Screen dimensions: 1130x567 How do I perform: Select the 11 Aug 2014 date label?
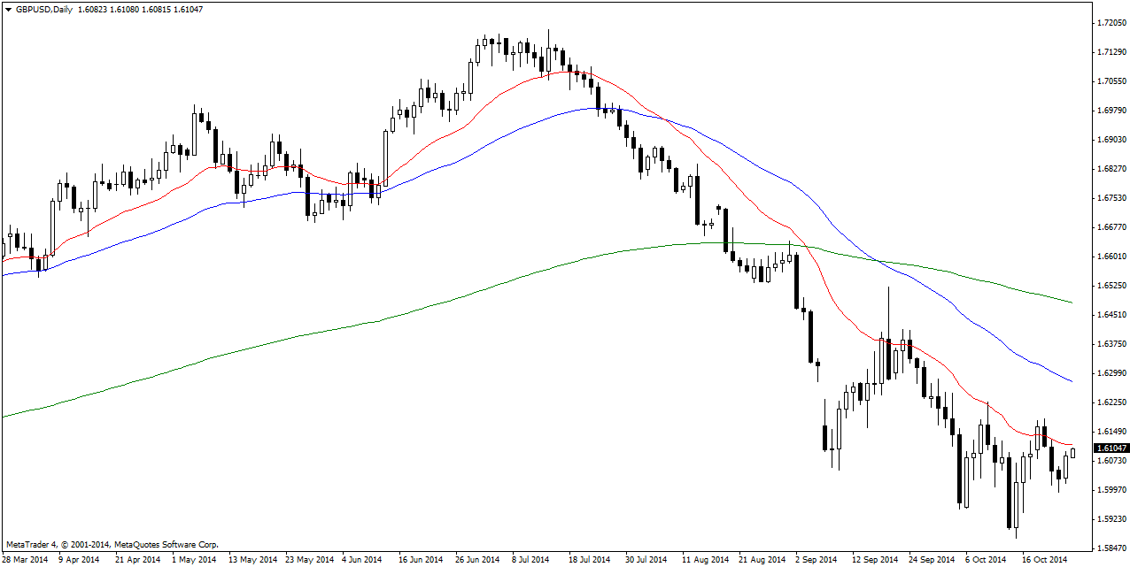(705, 560)
